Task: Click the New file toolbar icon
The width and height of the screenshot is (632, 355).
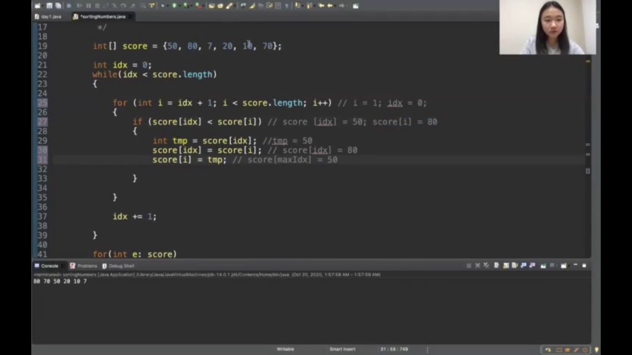Action: [x=38, y=6]
